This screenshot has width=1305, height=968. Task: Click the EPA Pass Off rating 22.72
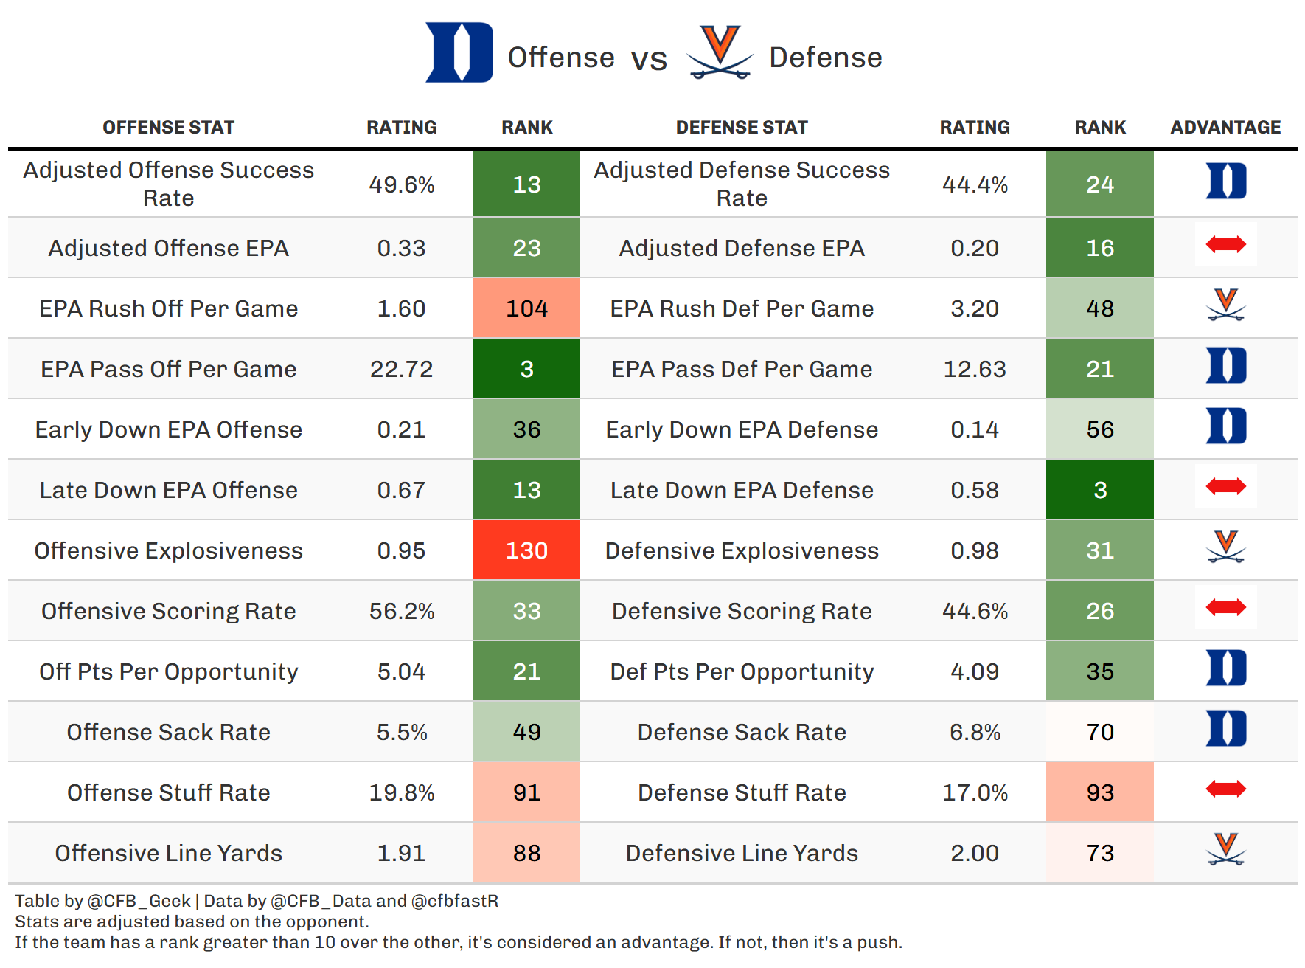[x=401, y=369]
